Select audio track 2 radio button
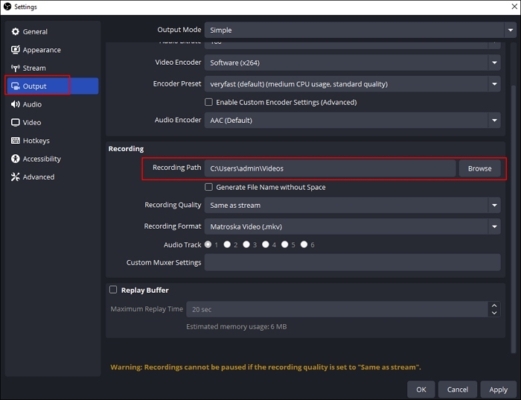Viewport: 521px width, 400px height. point(228,244)
